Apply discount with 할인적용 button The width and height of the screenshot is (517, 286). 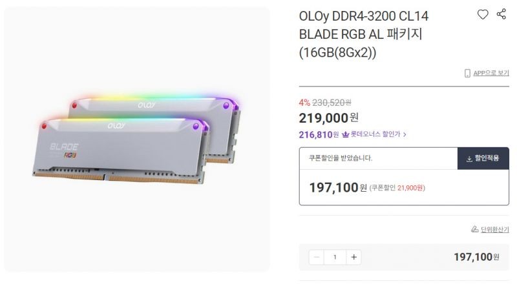tap(483, 158)
